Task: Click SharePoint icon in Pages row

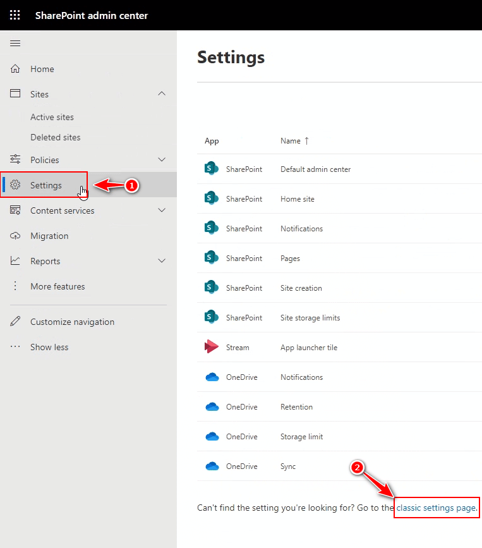Action: pos(212,258)
